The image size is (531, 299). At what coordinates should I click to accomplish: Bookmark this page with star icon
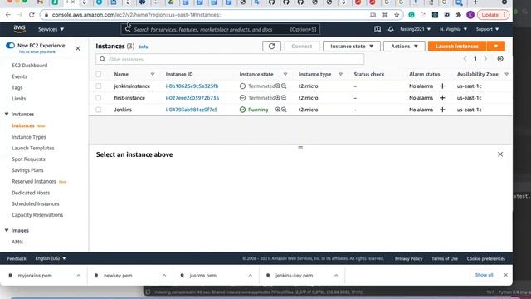[x=397, y=15]
